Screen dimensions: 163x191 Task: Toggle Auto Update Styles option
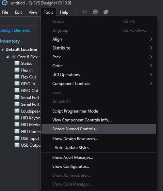click(99, 148)
